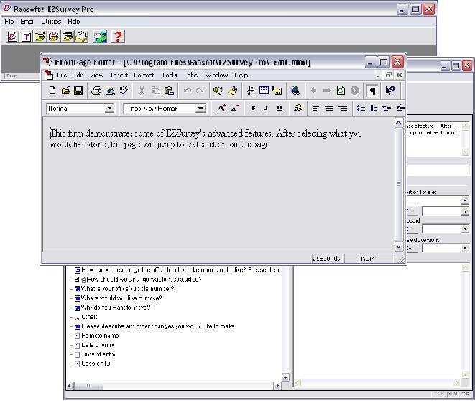
Task: Select 'Date of entry' tree item
Action: click(x=98, y=345)
